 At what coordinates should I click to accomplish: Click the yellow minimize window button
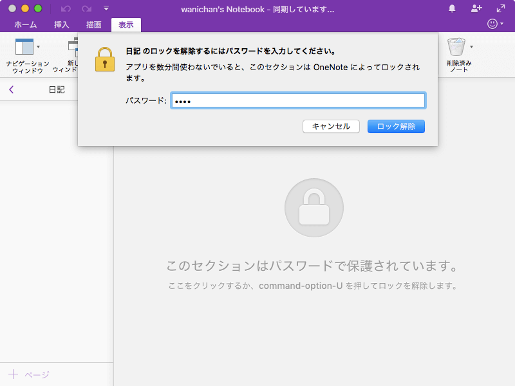[x=25, y=8]
